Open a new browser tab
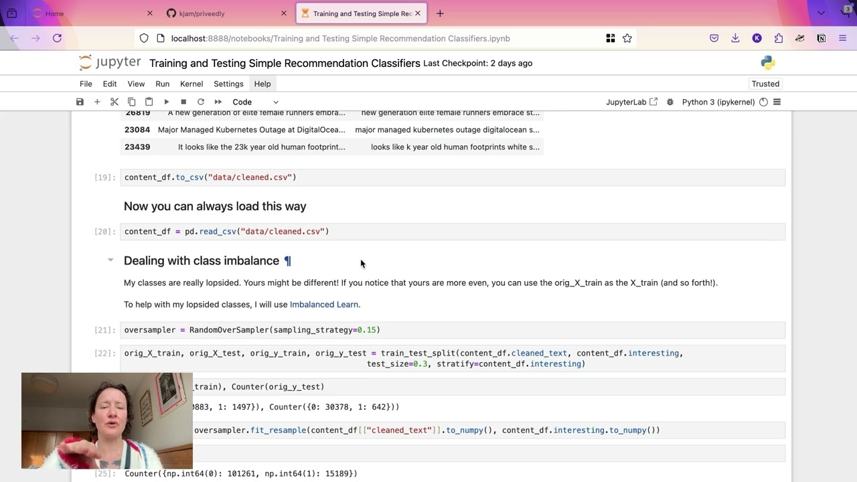 [440, 13]
